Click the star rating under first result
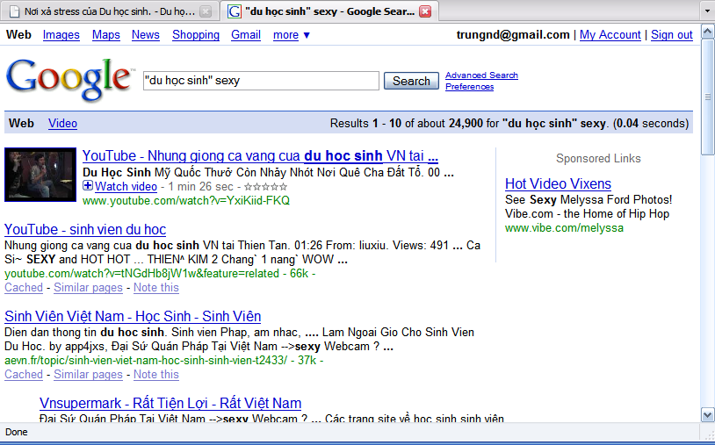This screenshot has height=445, width=715. (266, 187)
